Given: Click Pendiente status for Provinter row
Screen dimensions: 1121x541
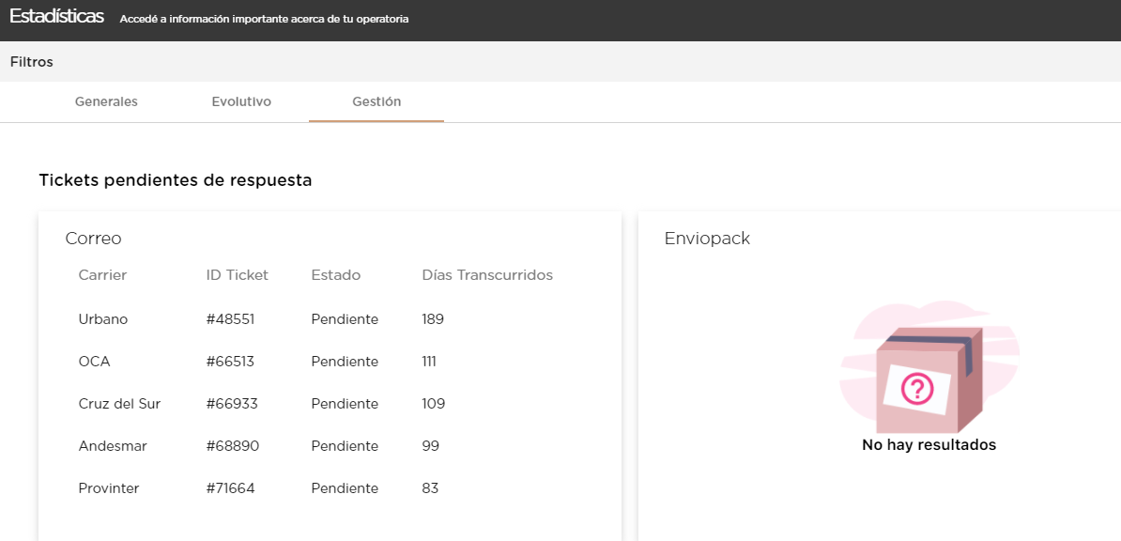Looking at the screenshot, I should [345, 488].
